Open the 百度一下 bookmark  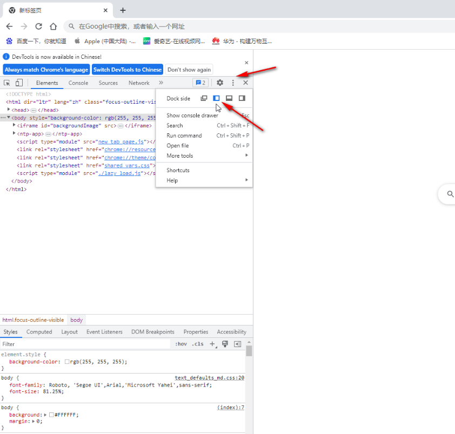click(36, 42)
